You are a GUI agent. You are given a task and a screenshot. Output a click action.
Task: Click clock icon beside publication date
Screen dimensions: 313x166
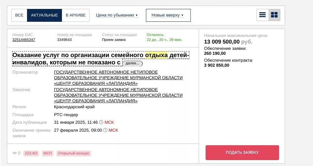101,122
